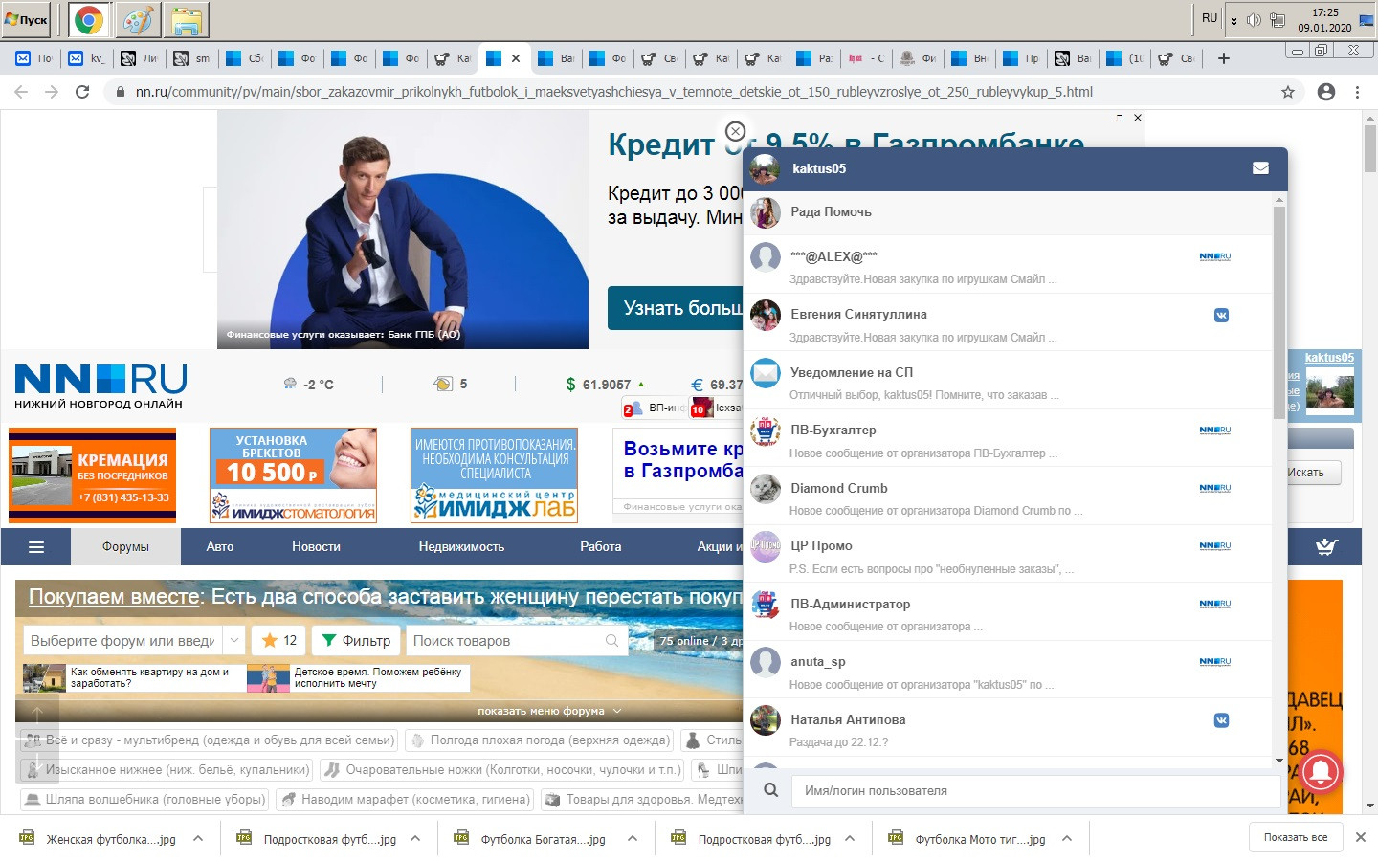Click the magnifier in Поиск товаров field
Screen dimensions: 1378x861
(x=611, y=640)
